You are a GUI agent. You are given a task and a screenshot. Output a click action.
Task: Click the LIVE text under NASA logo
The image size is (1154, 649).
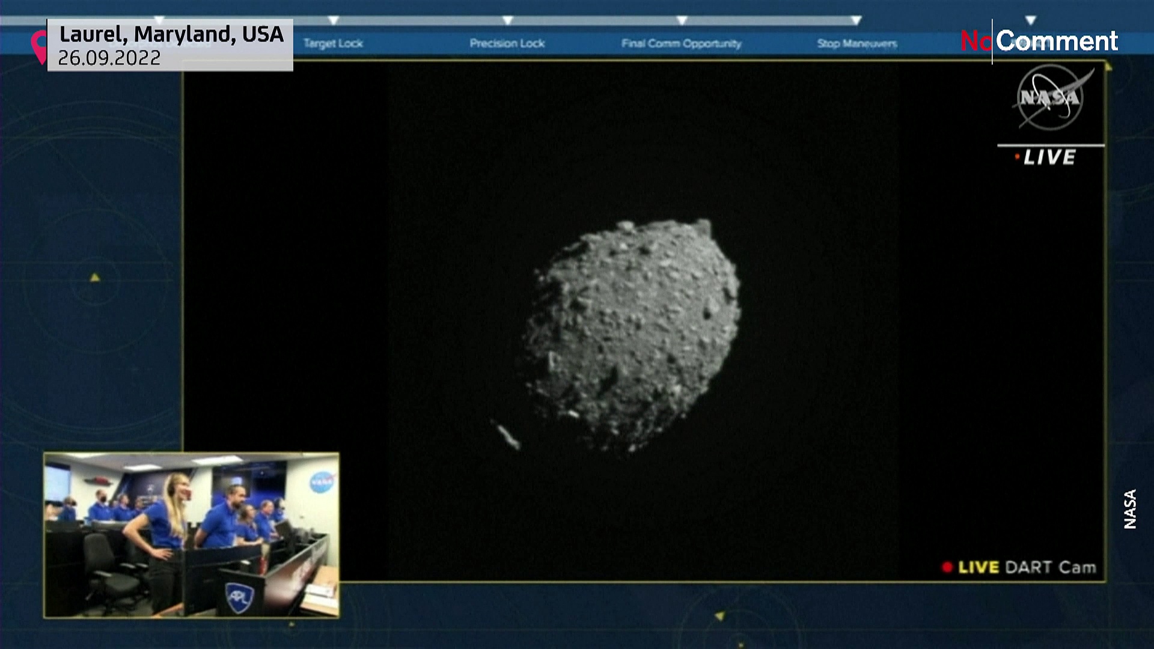coord(1049,157)
